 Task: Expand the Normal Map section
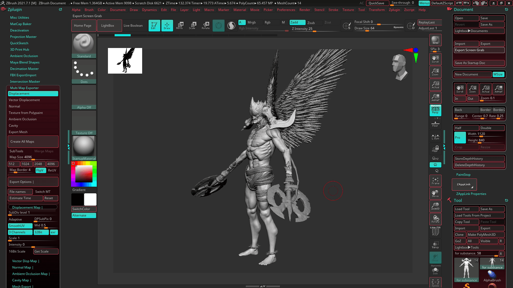(x=23, y=267)
